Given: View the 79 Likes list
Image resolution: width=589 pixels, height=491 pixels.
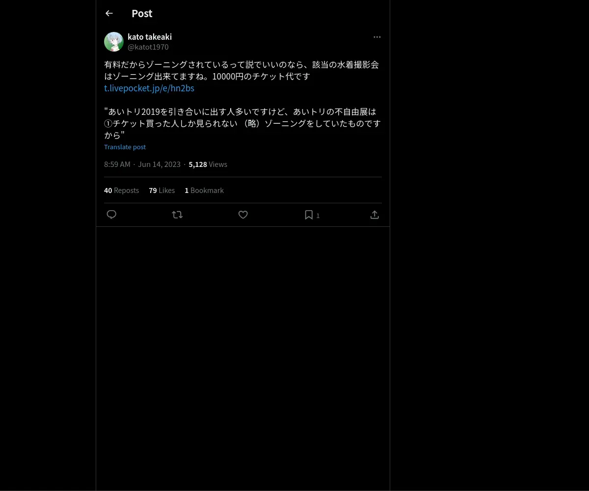Looking at the screenshot, I should coord(161,190).
